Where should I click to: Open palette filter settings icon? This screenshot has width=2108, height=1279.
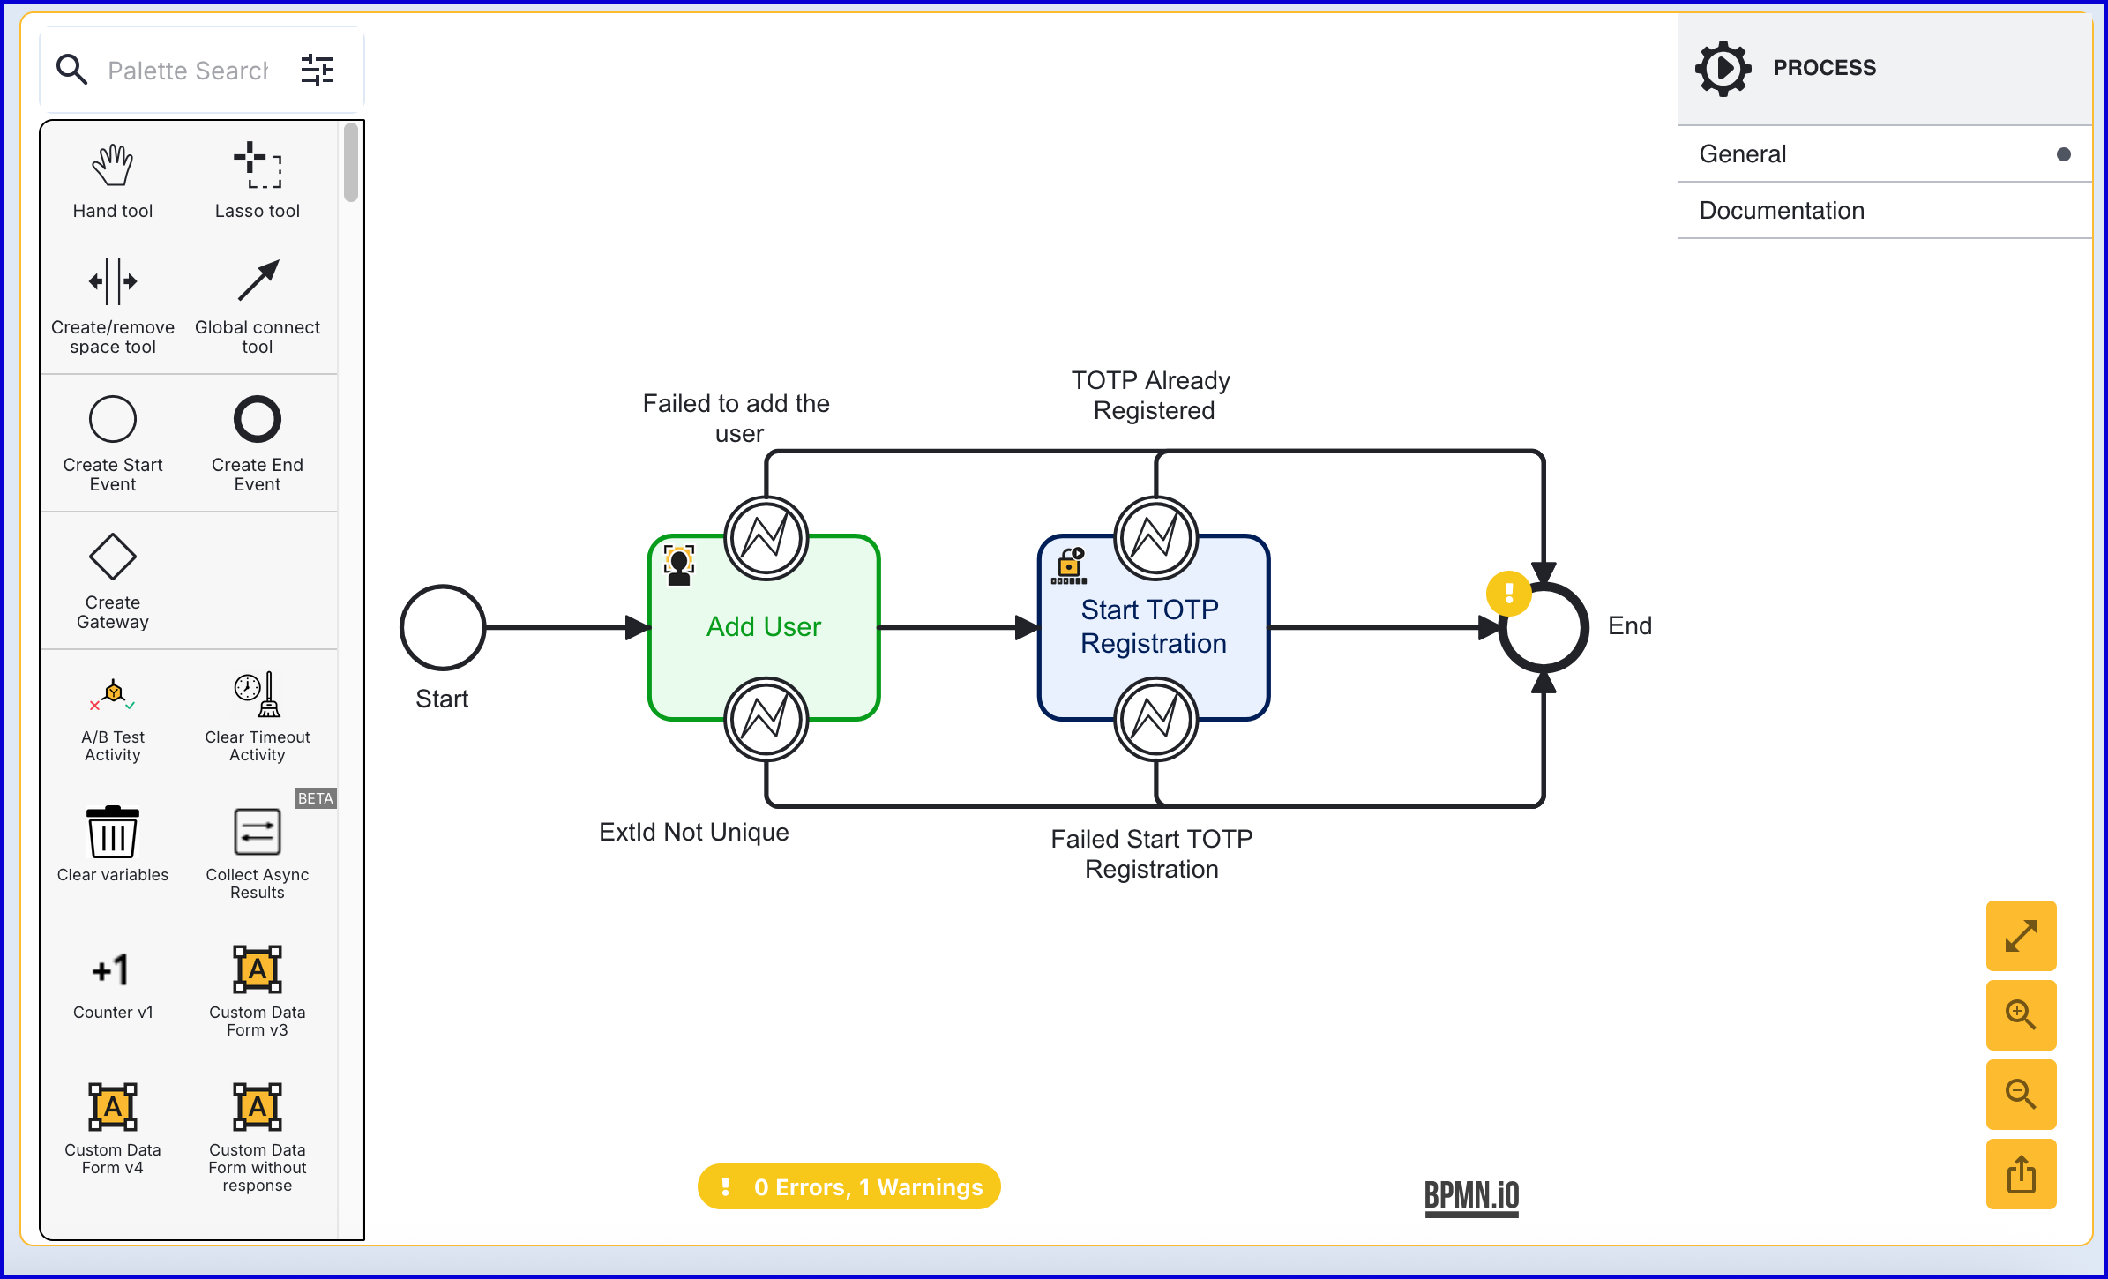pyautogui.click(x=318, y=70)
